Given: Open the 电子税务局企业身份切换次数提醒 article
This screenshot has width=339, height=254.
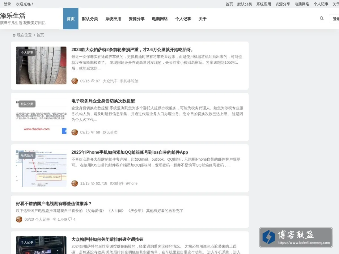Looking at the screenshot, I should [x=103, y=101].
